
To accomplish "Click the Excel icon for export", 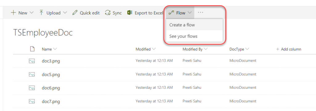I will point(130,13).
